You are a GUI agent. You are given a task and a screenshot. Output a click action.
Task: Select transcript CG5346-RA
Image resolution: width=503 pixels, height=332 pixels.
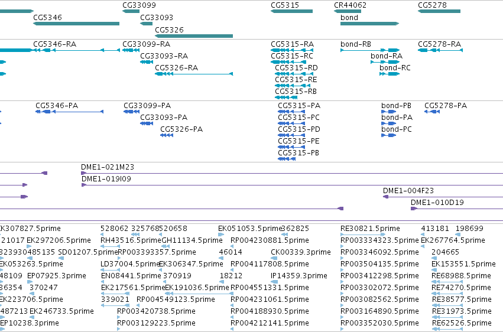pyautogui.click(x=76, y=50)
